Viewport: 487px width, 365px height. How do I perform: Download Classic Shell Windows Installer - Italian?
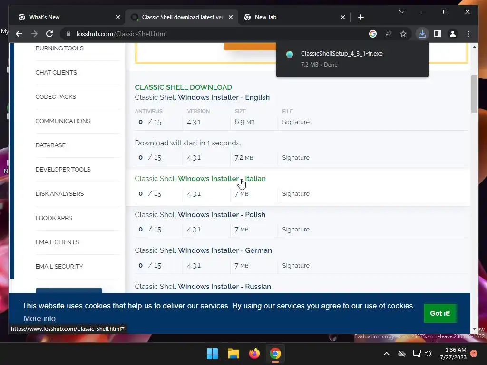(x=200, y=179)
